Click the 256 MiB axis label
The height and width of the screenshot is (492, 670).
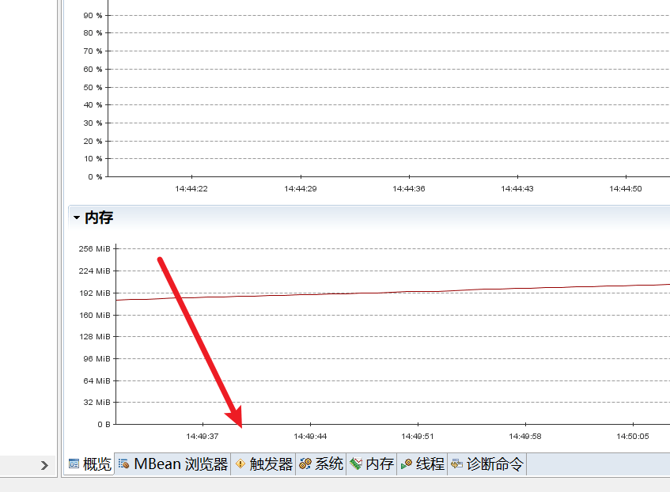[96, 248]
